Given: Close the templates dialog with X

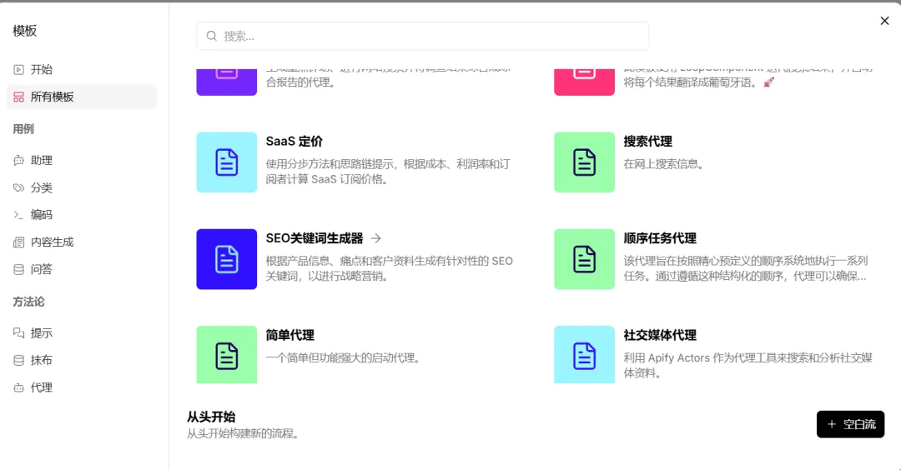Looking at the screenshot, I should point(884,21).
